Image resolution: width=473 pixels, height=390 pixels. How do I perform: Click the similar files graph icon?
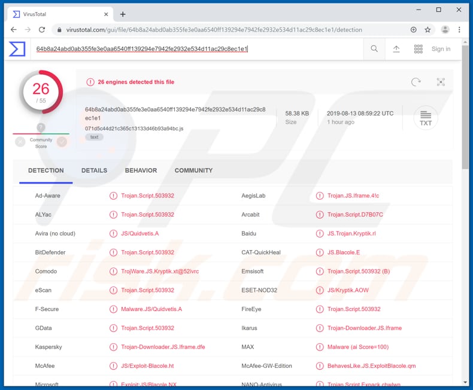pos(441,82)
